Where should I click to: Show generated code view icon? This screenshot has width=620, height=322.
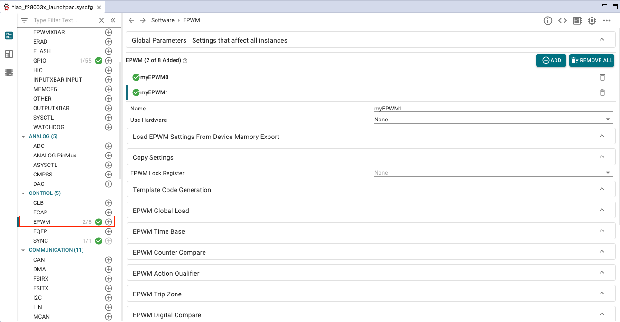(562, 20)
